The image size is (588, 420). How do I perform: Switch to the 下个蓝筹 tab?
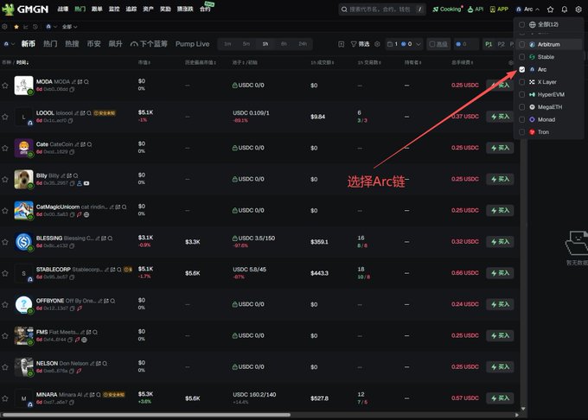(149, 44)
